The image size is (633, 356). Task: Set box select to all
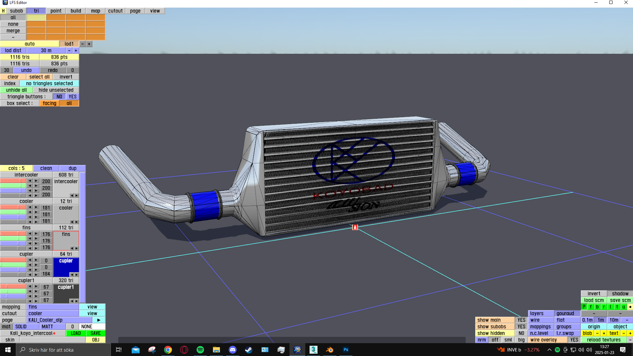coord(69,103)
